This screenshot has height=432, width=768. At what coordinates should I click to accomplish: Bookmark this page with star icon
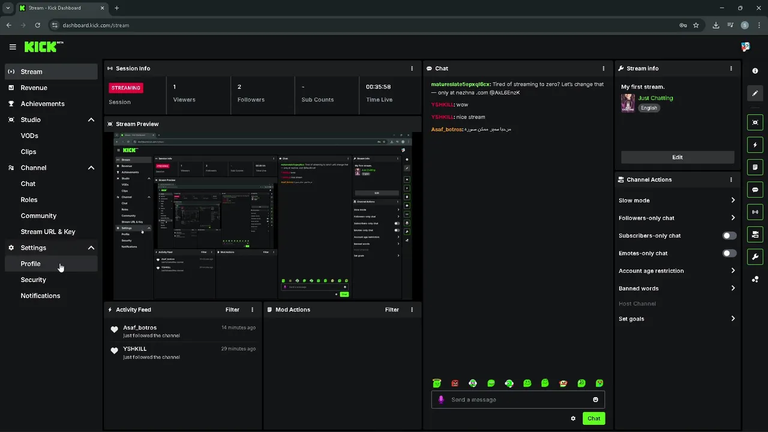tap(696, 25)
